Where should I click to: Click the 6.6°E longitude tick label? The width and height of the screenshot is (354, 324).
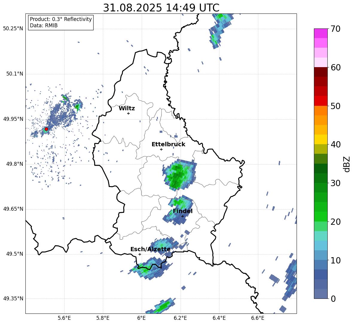258,318
